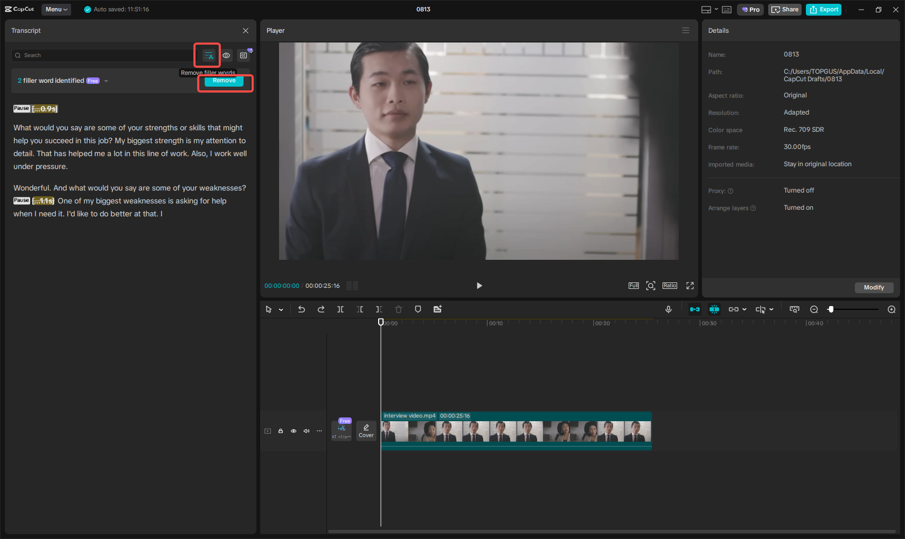This screenshot has width=905, height=539.
Task: Expand the filler words identified list
Action: point(106,81)
